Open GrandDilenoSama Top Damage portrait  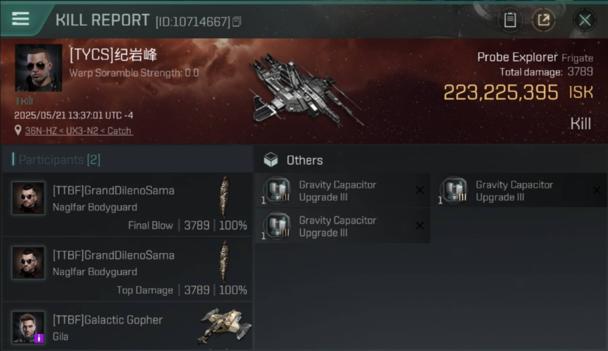[x=29, y=263]
